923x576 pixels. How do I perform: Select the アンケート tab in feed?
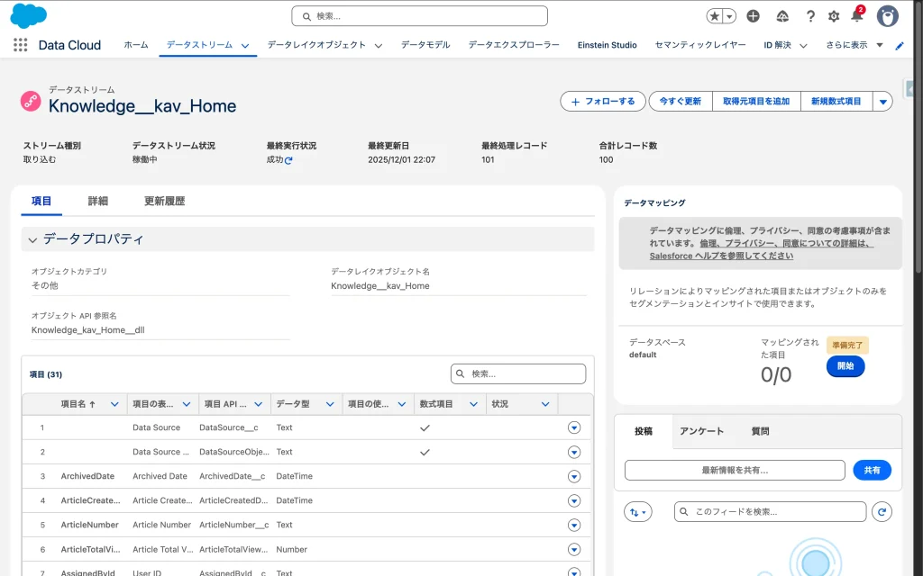(x=701, y=431)
